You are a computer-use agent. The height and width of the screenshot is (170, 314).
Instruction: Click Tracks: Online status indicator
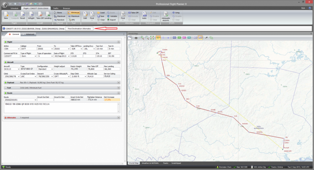[x=276, y=167]
